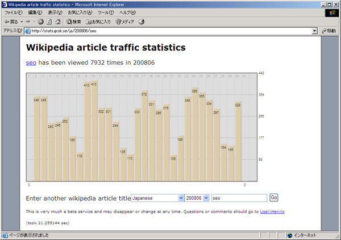Expand the address bar URL dropdown
Viewport: 341px width, 240px height.
[x=315, y=31]
